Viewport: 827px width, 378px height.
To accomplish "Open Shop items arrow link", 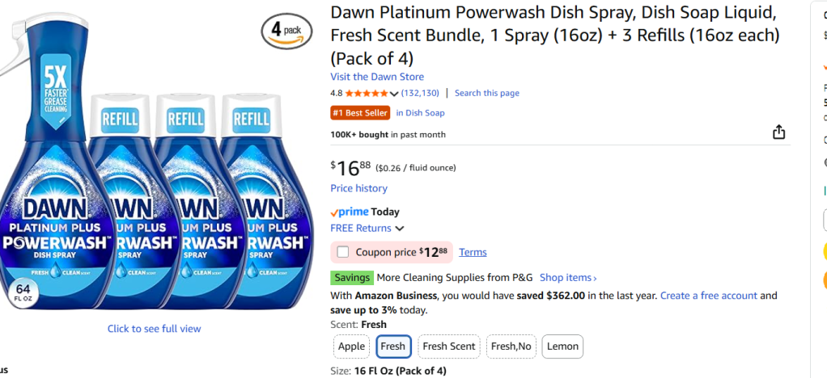I will click(x=568, y=278).
